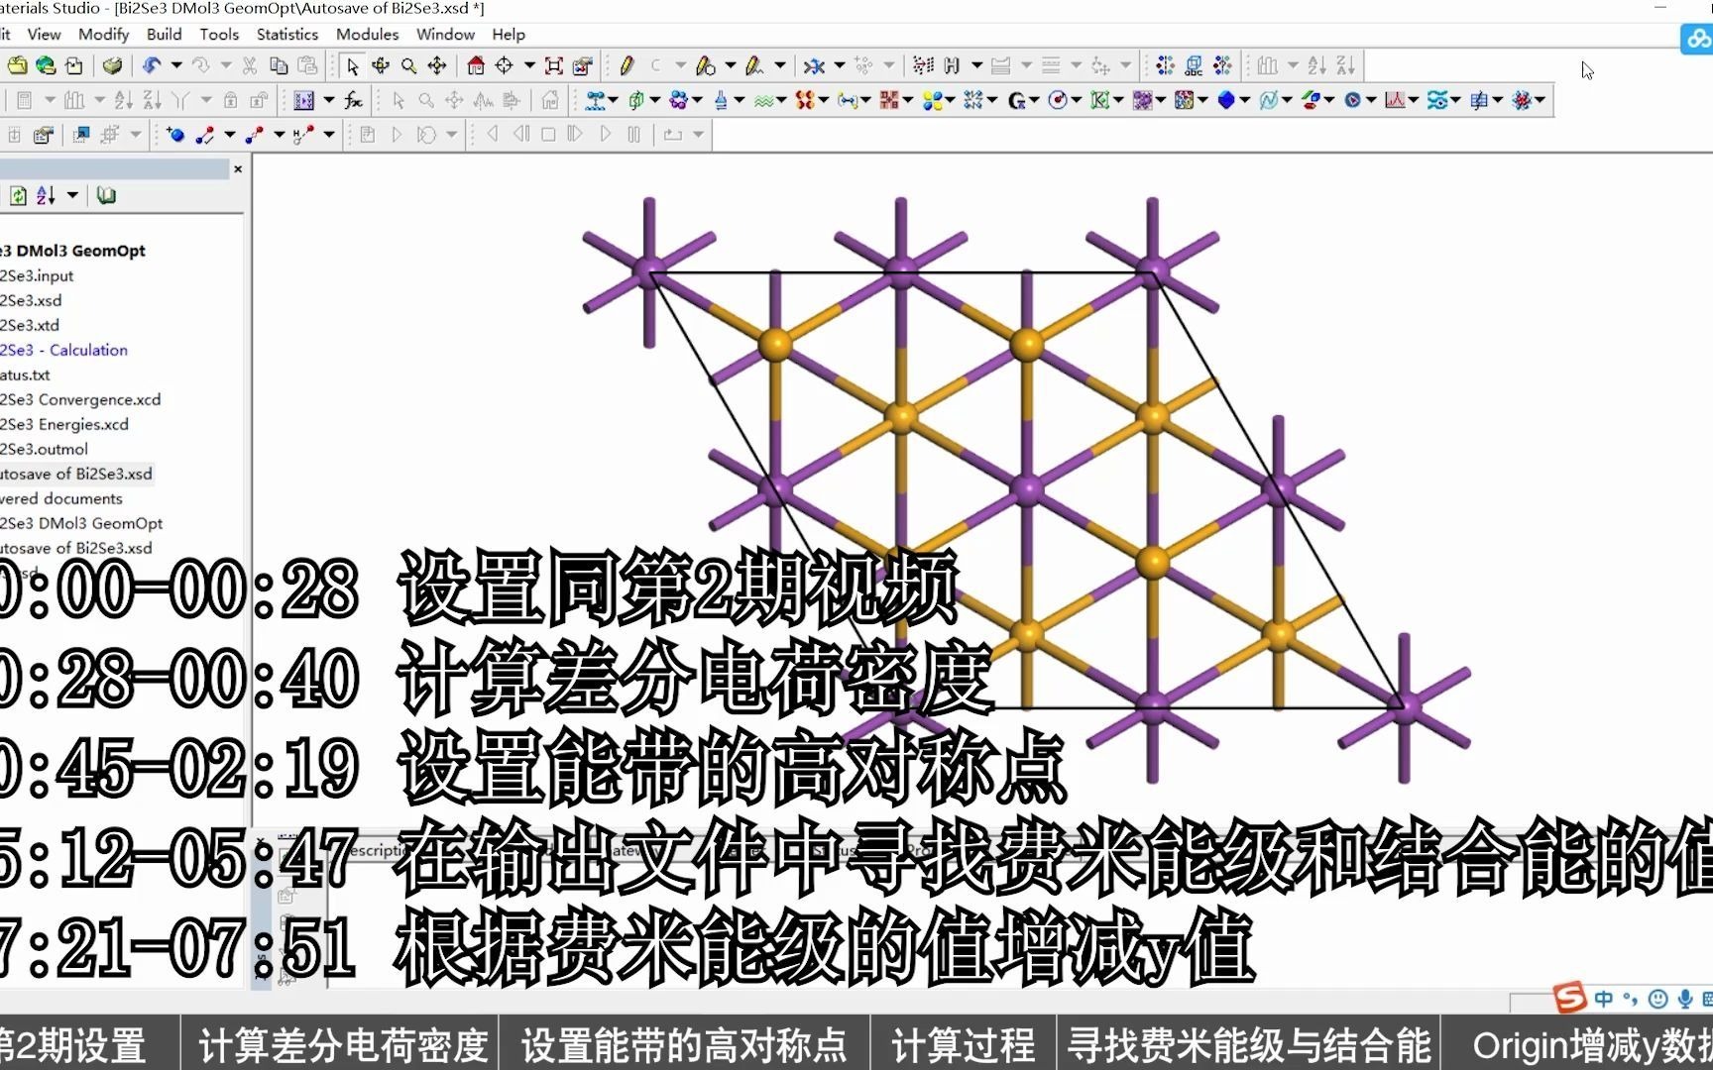Viewport: 1713px width, 1070px height.
Task: Stop the animation playback
Action: 548,134
